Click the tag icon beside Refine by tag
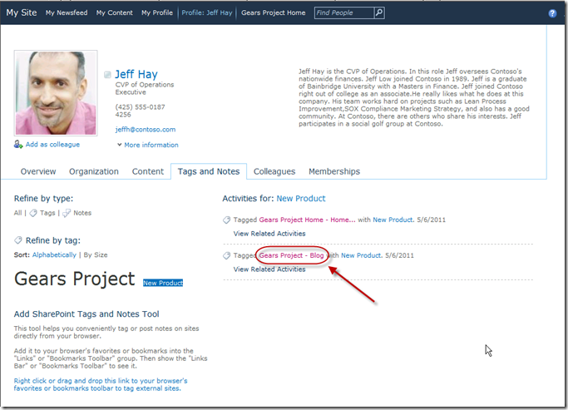This screenshot has height=410, width=568. click(x=18, y=240)
